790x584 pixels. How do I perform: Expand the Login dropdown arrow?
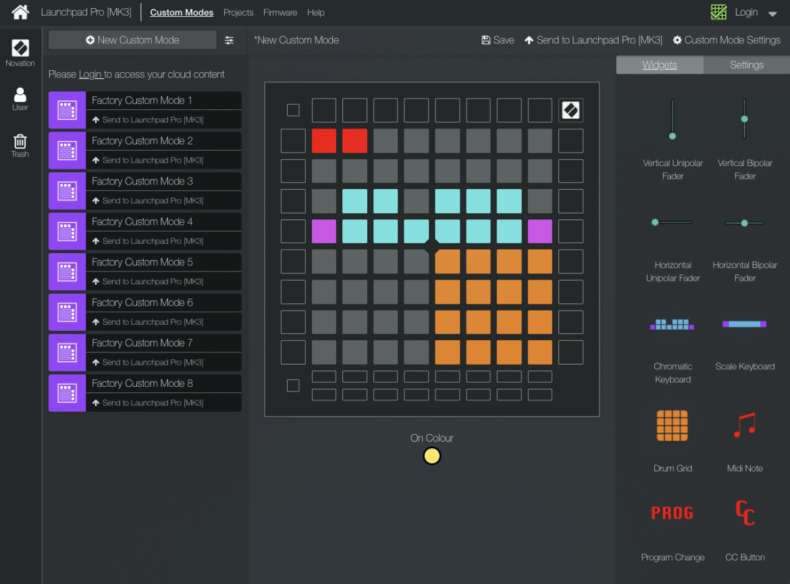tap(772, 14)
